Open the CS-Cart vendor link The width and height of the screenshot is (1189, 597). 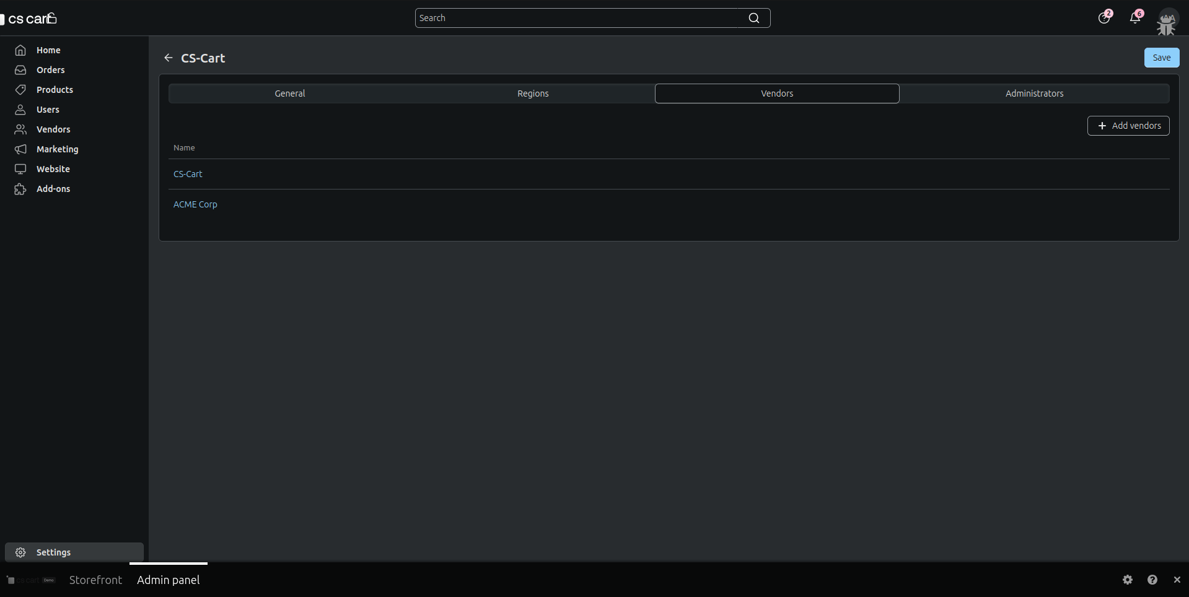(x=188, y=174)
